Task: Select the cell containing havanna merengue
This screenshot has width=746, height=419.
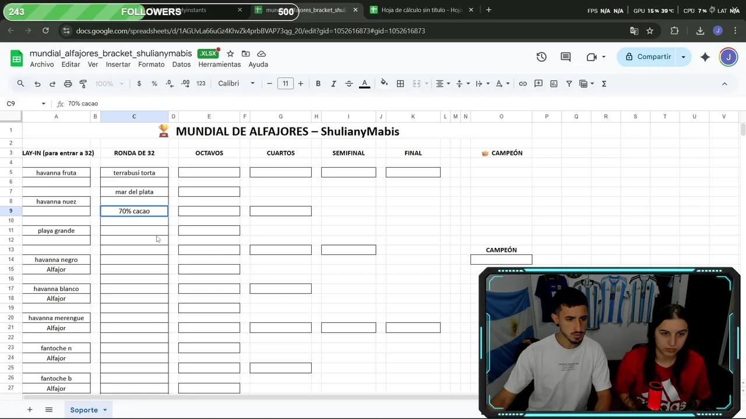Action: click(56, 318)
